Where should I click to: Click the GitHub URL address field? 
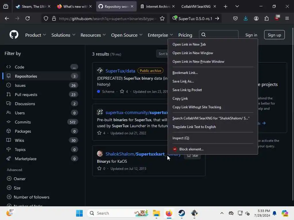(108, 18)
